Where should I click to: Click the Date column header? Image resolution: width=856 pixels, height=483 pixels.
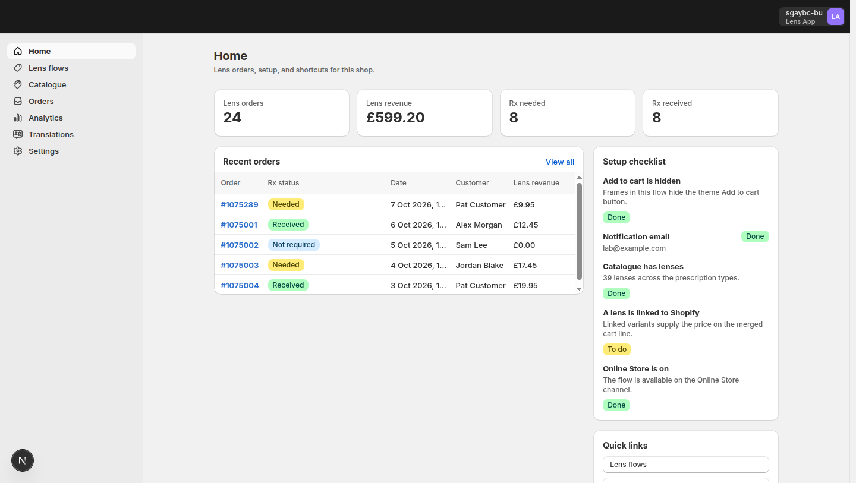[398, 183]
